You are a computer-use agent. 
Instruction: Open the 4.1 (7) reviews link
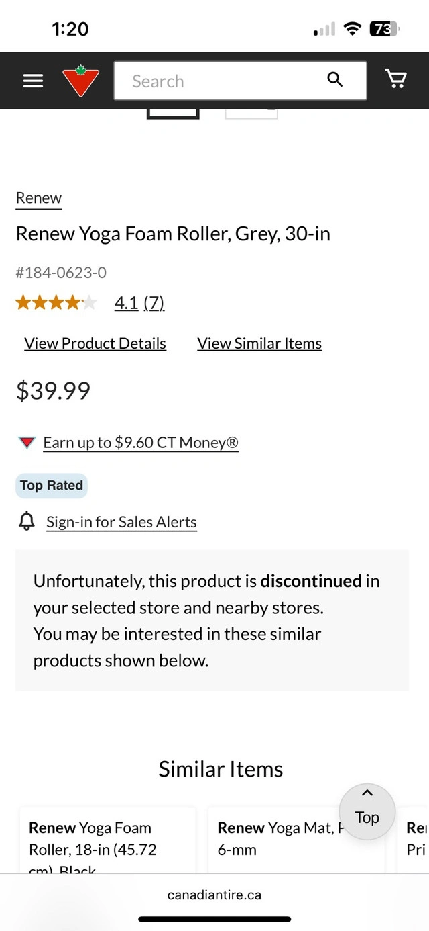pos(139,303)
